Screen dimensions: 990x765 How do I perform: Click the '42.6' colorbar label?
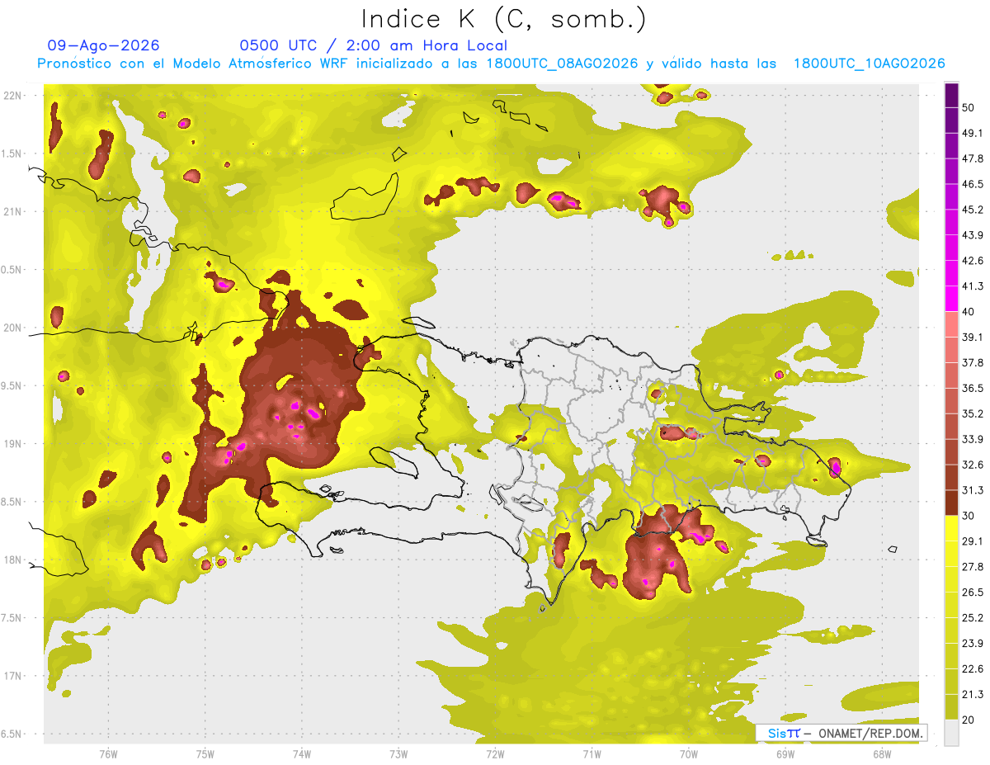(x=973, y=261)
